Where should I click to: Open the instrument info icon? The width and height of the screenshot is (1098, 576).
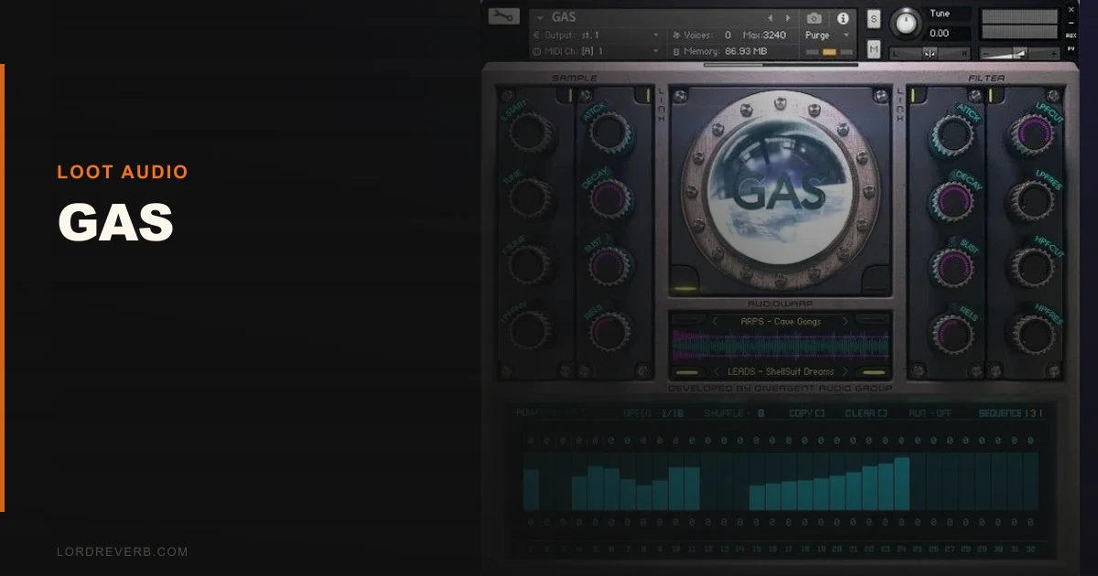pyautogui.click(x=843, y=17)
